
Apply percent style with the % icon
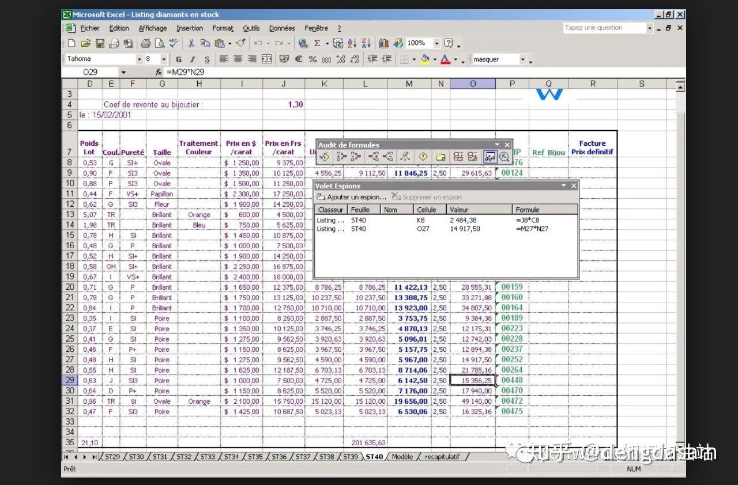[312, 59]
